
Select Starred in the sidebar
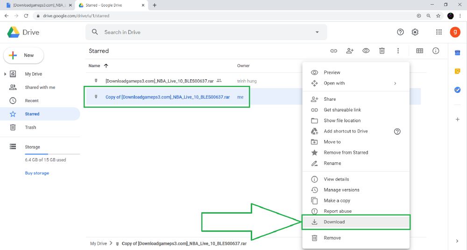(40, 114)
